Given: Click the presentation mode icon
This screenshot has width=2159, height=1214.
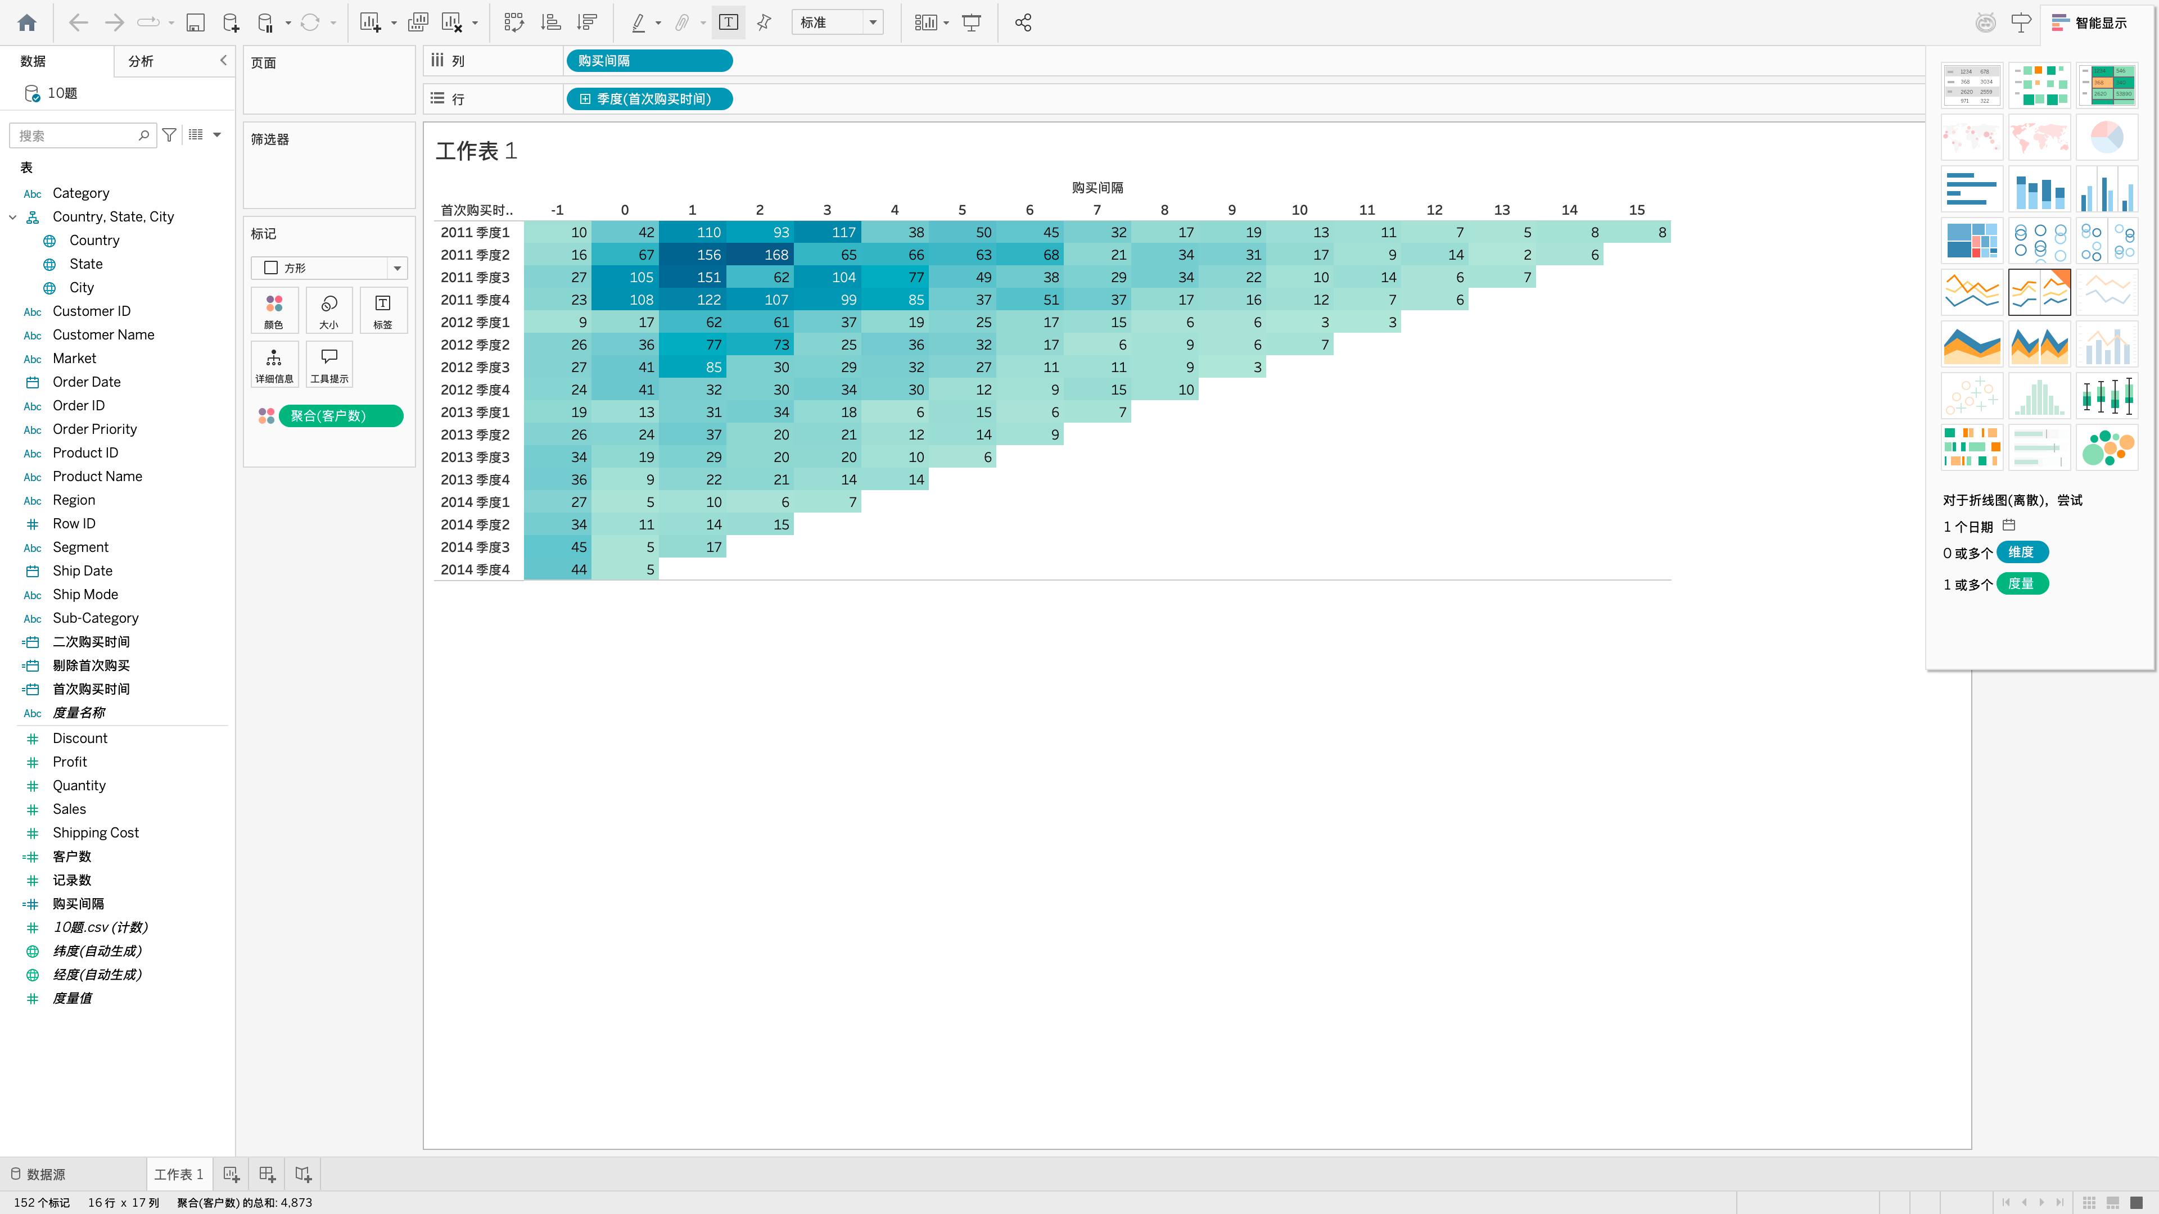Looking at the screenshot, I should point(972,22).
